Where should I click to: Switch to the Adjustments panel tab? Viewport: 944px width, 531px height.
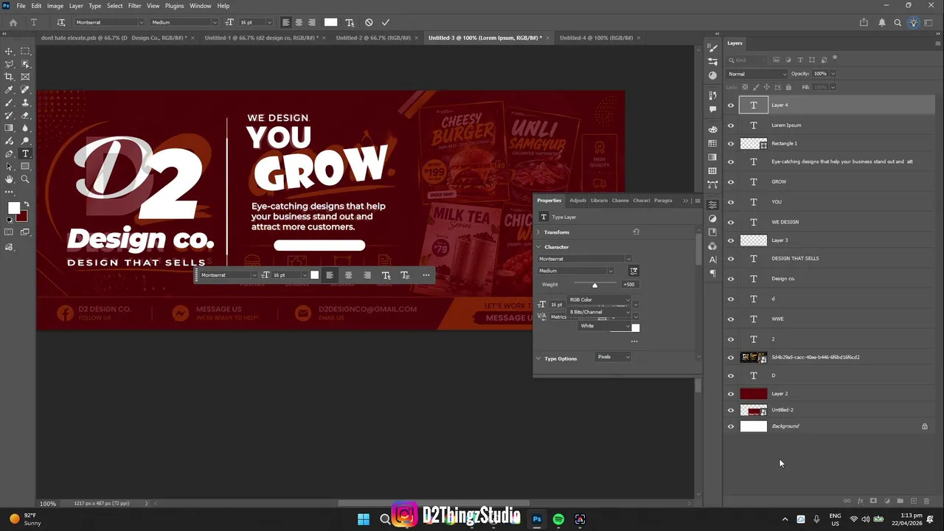point(577,201)
